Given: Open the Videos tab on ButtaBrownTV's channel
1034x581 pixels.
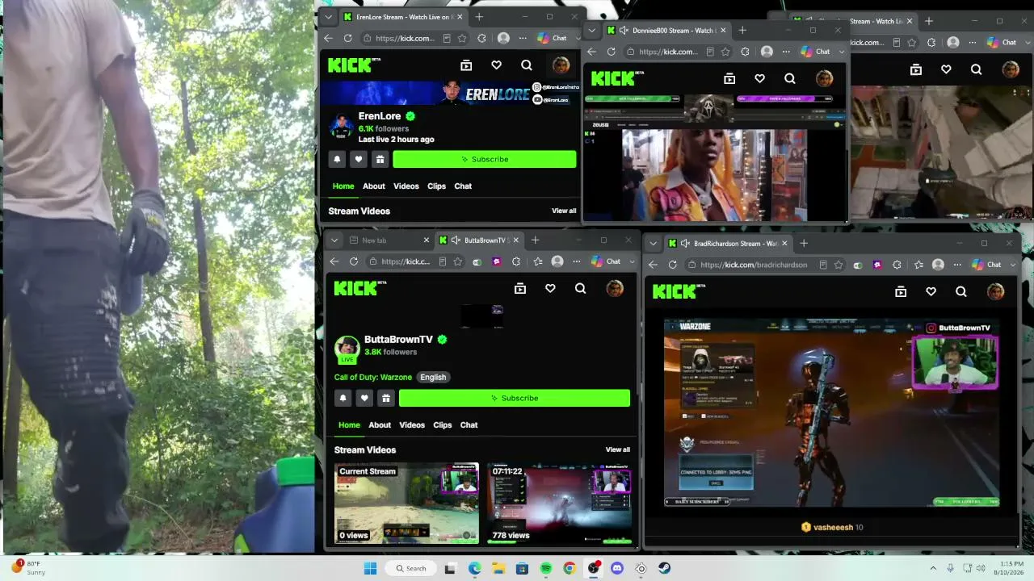Looking at the screenshot, I should pos(412,425).
